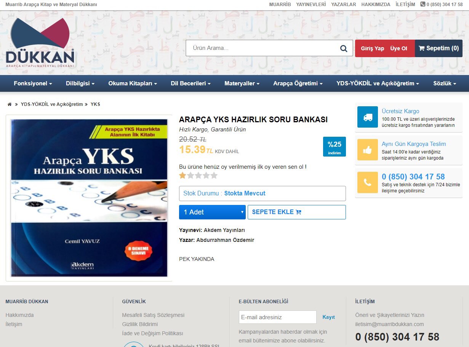This screenshot has height=347, width=469.
Task: Expand the Materyaller menu
Action: click(x=242, y=83)
